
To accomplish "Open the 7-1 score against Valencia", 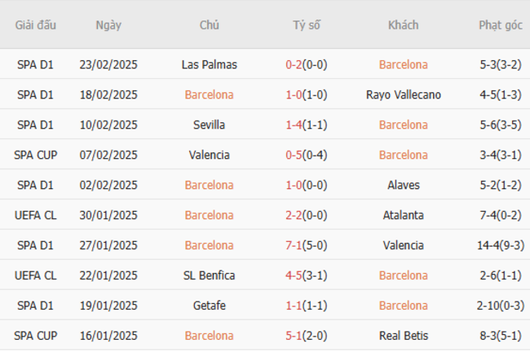I will 294,245.
